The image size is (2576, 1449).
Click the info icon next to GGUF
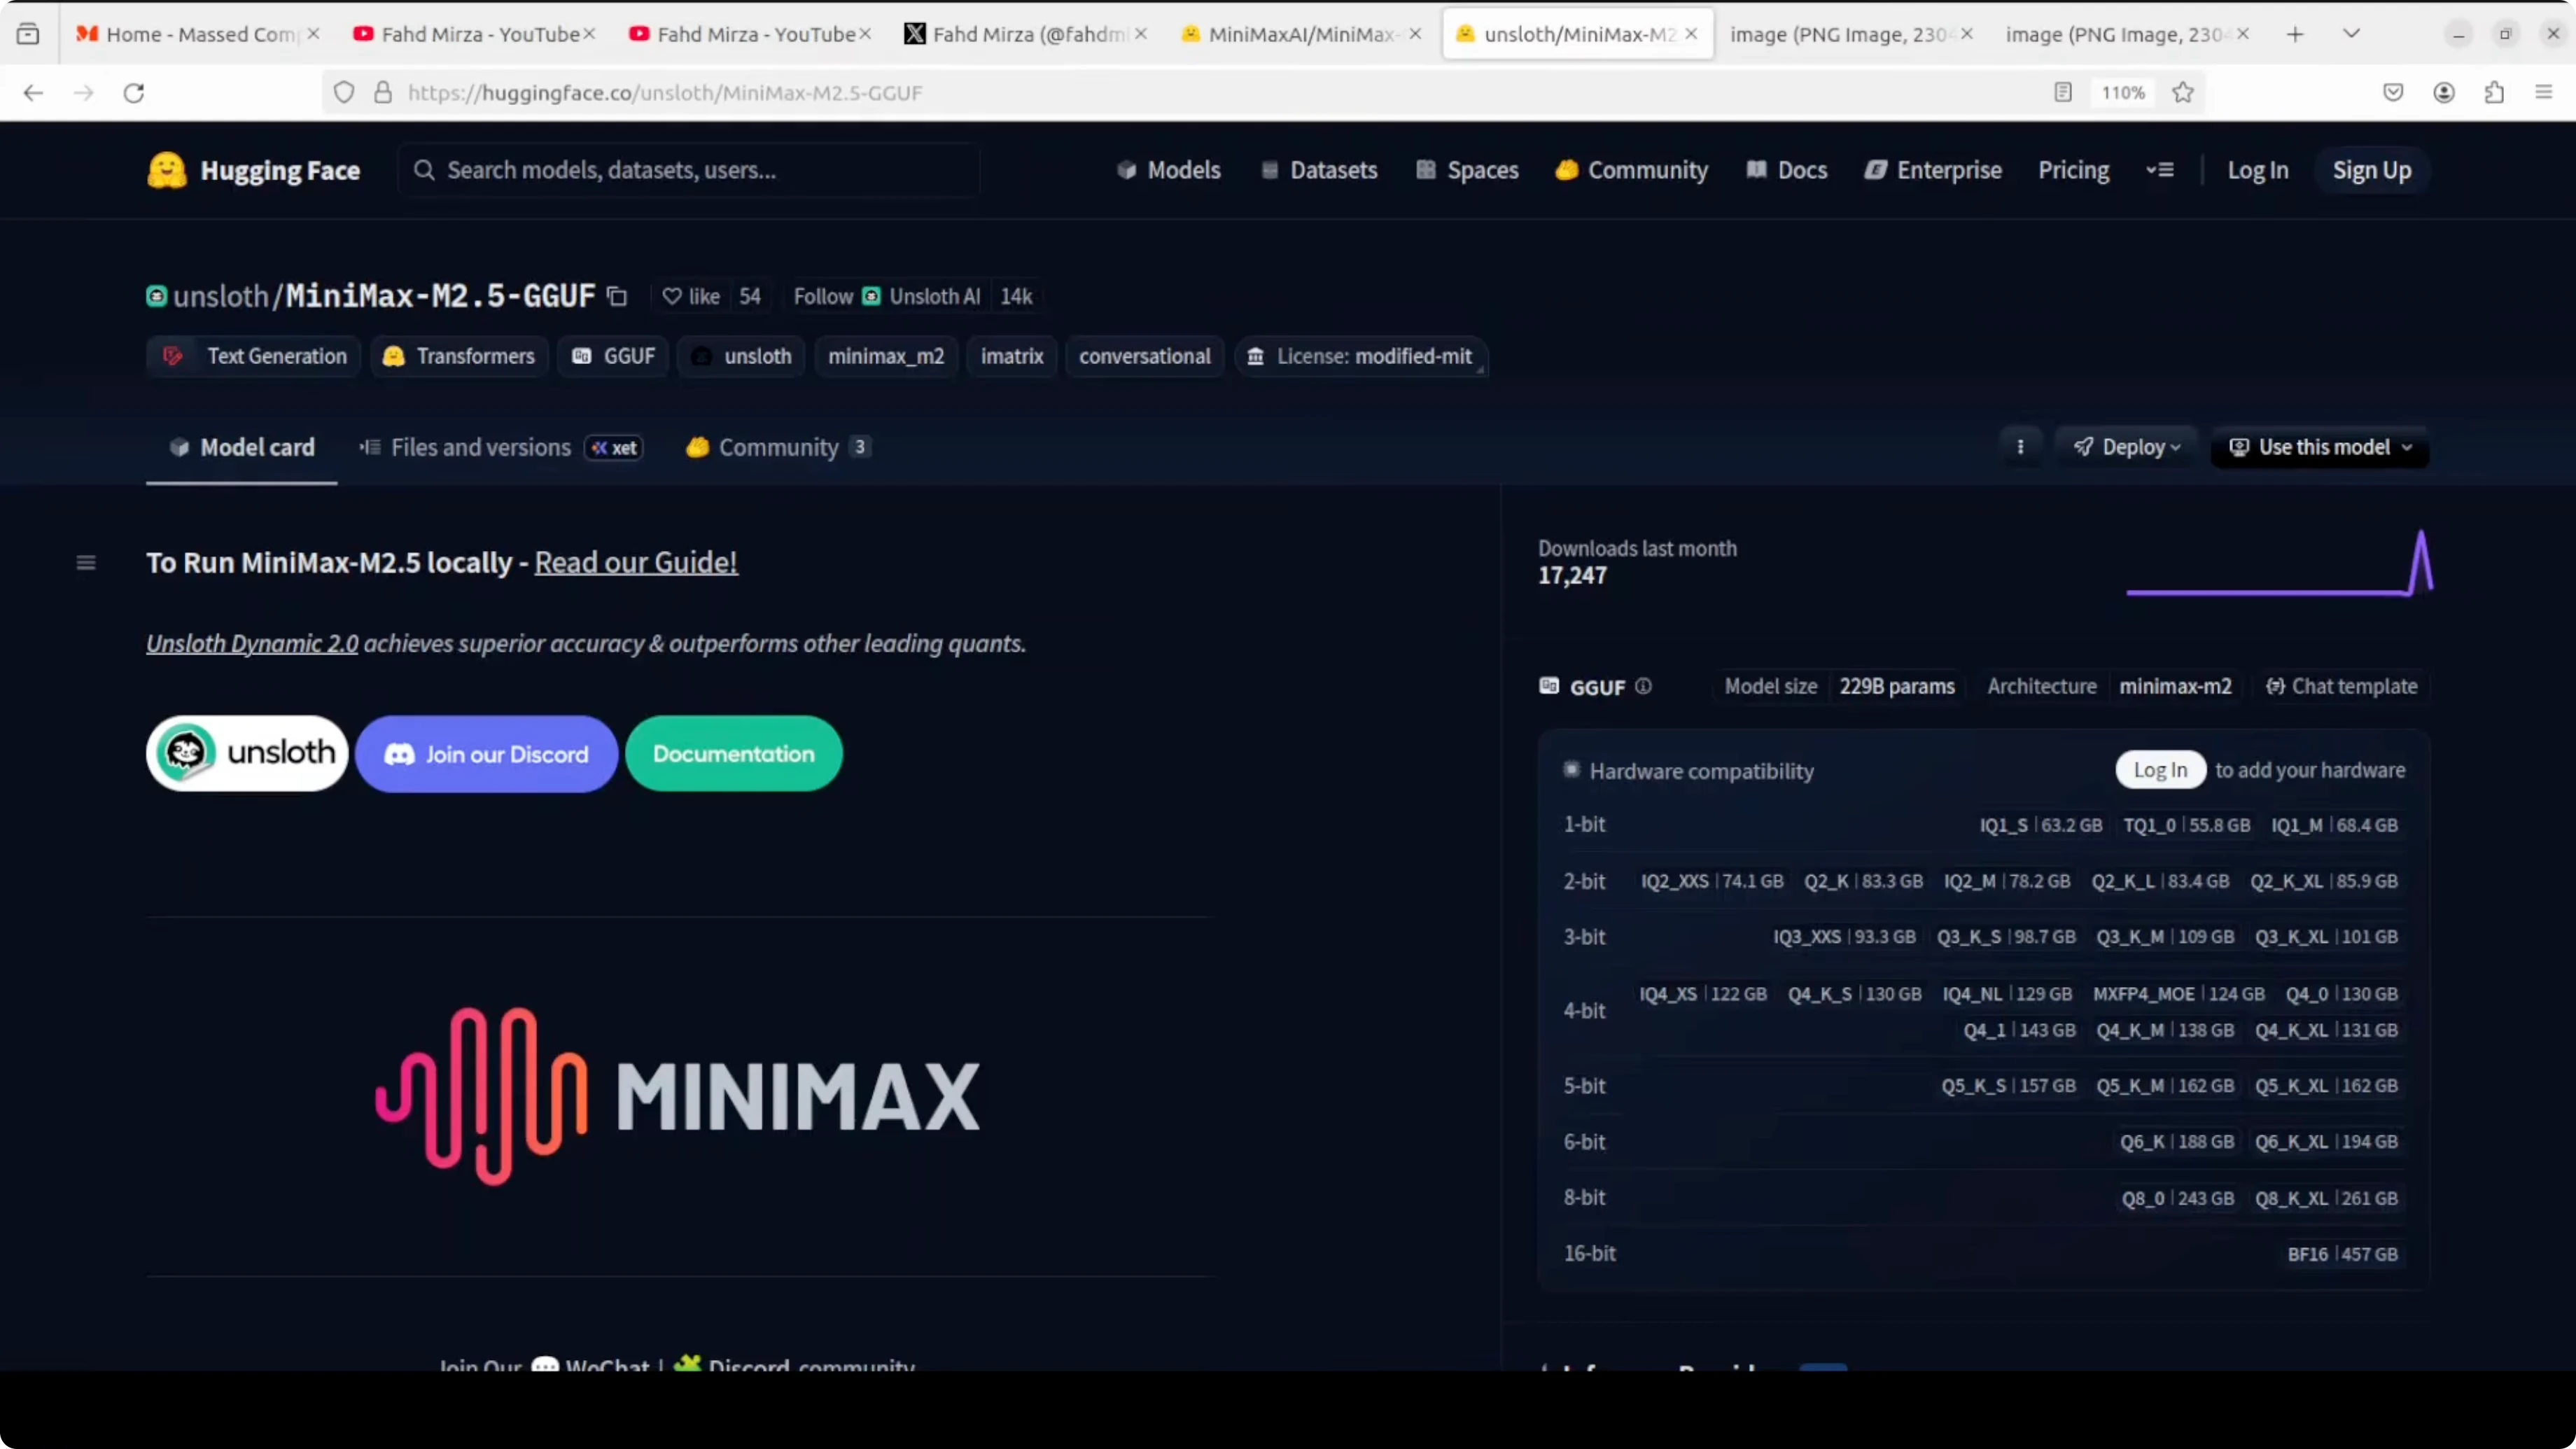(1643, 687)
